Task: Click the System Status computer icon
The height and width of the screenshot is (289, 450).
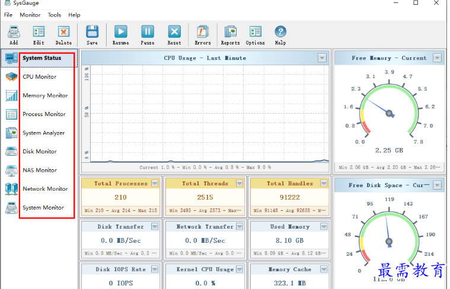Action: click(x=11, y=58)
